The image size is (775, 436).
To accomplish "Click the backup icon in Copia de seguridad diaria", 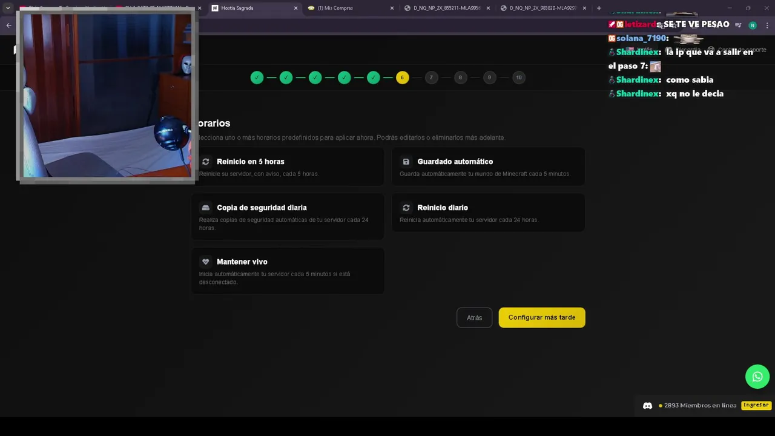I will (x=206, y=208).
